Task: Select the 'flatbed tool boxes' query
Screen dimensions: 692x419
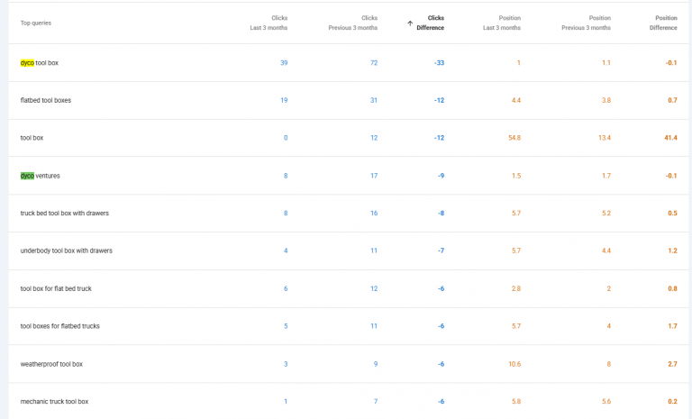Action: (45, 100)
